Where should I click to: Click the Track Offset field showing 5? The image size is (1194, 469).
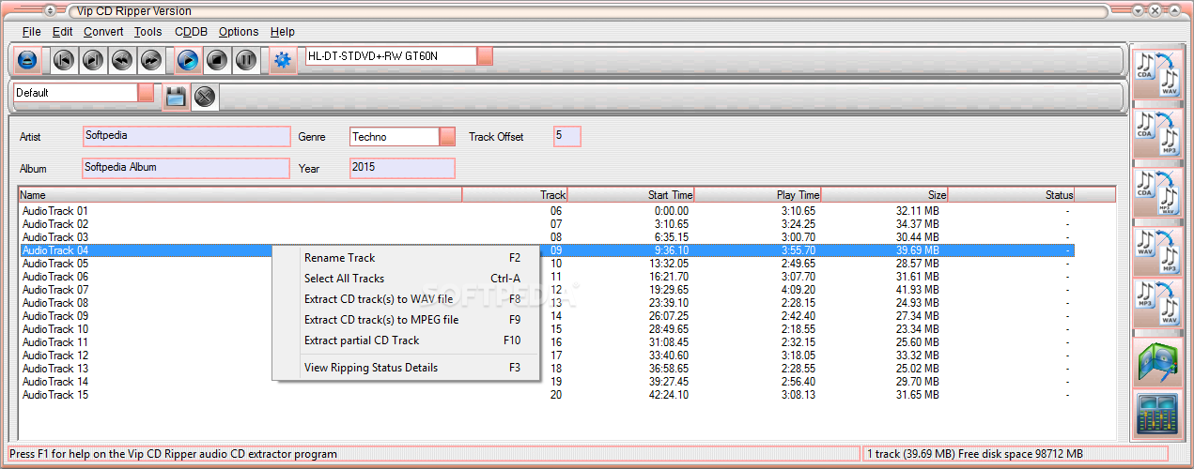point(567,136)
